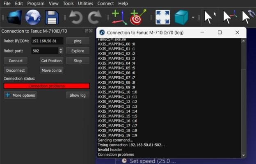The width and height of the screenshot is (256, 164).
Task: Click the redo arrow icon
Action: click(94, 18)
